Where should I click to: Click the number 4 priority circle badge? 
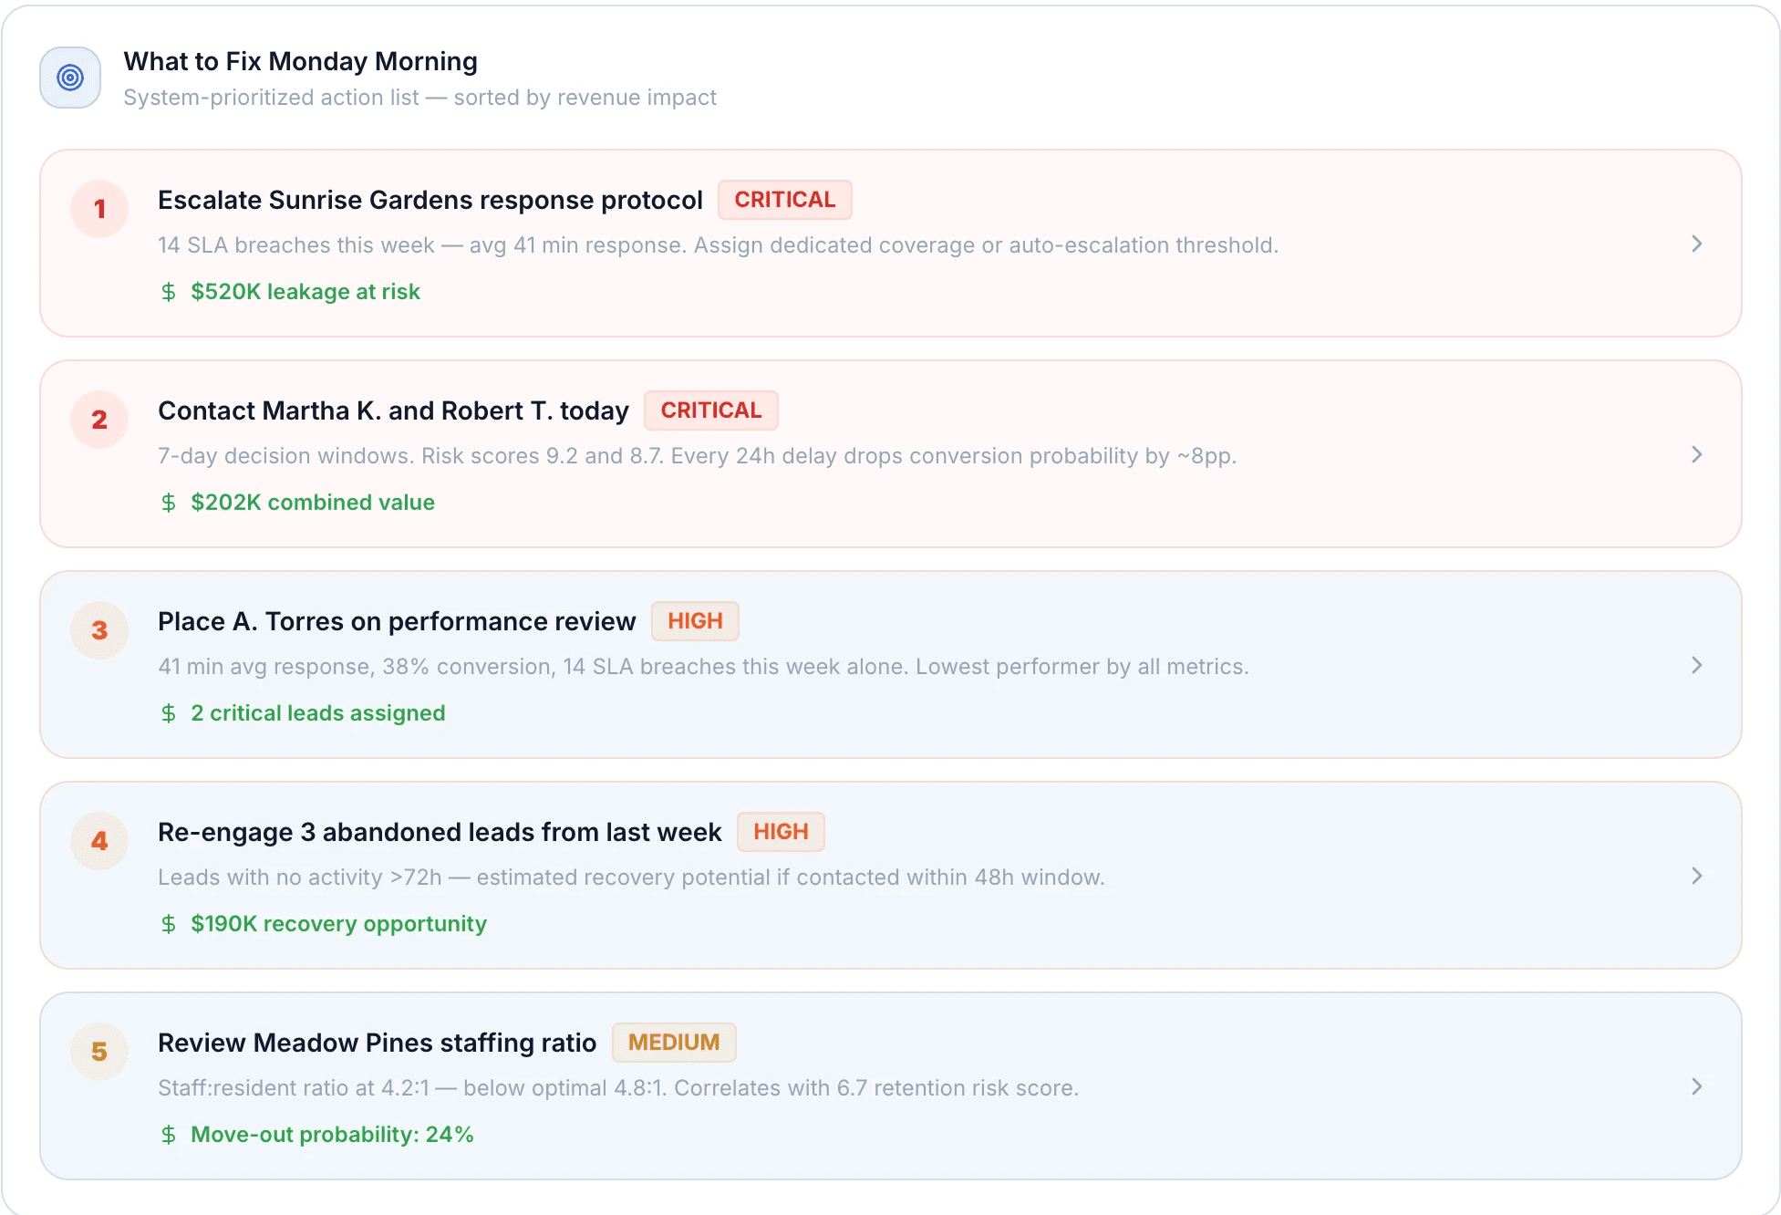tap(99, 841)
